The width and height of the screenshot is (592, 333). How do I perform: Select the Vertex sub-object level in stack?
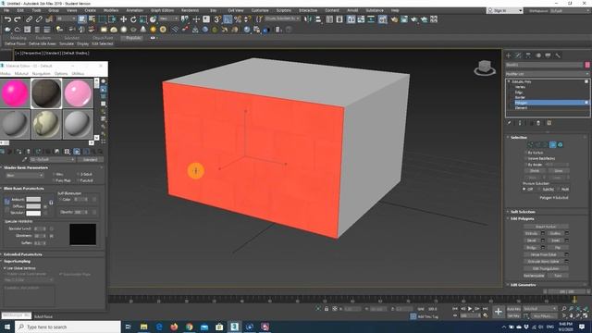click(520, 87)
